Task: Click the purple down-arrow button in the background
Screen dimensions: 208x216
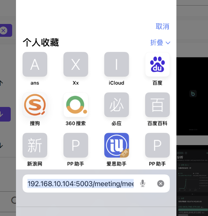Action: coord(5,114)
